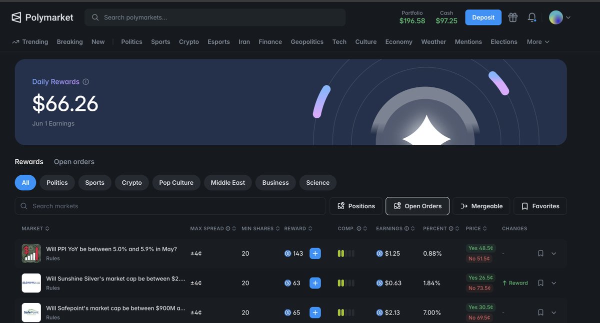600x323 pixels.
Task: Open the Geopolitics category
Action: point(307,42)
